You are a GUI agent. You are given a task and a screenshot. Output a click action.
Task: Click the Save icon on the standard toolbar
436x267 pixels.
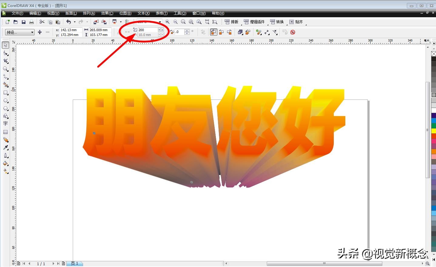(24, 21)
